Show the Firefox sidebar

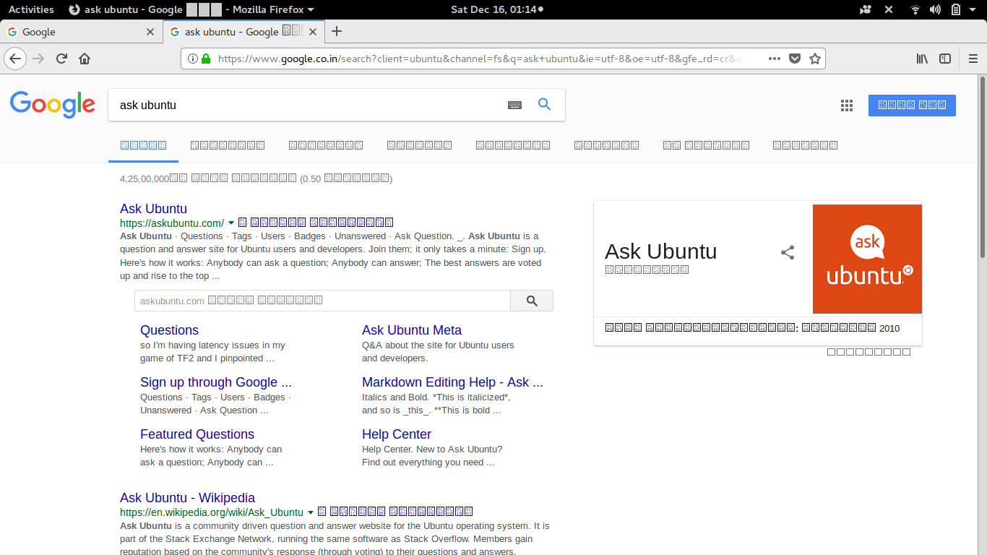coord(945,59)
